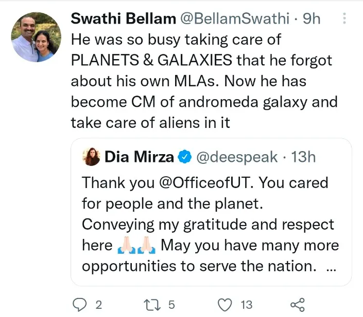
Task: Click Dia Mirza's verified blue badge
Action: pyautogui.click(x=184, y=157)
